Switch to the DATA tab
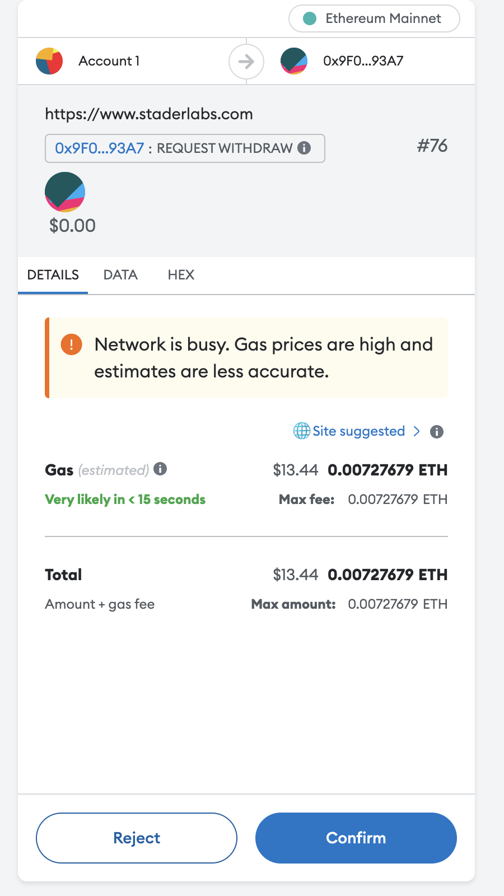504x896 pixels. 120,275
